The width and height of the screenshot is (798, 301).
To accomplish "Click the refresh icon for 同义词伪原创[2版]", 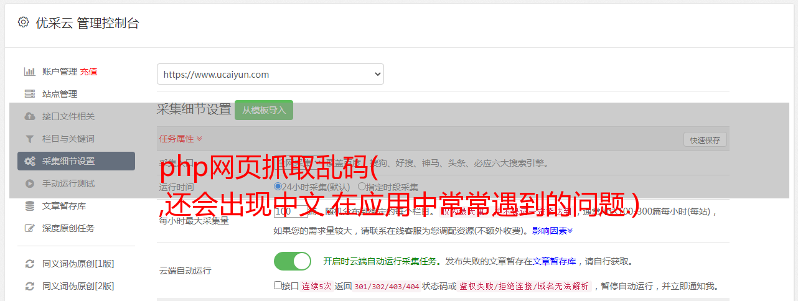I will [29, 286].
